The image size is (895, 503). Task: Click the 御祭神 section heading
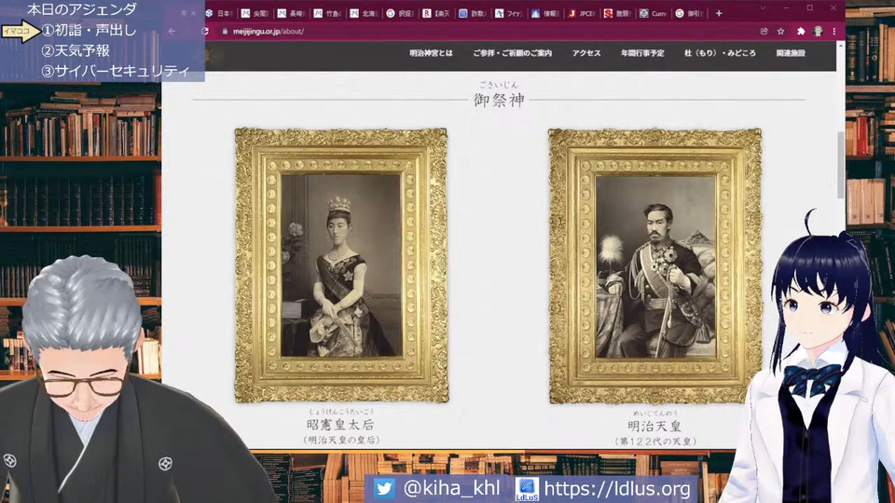pos(499,100)
